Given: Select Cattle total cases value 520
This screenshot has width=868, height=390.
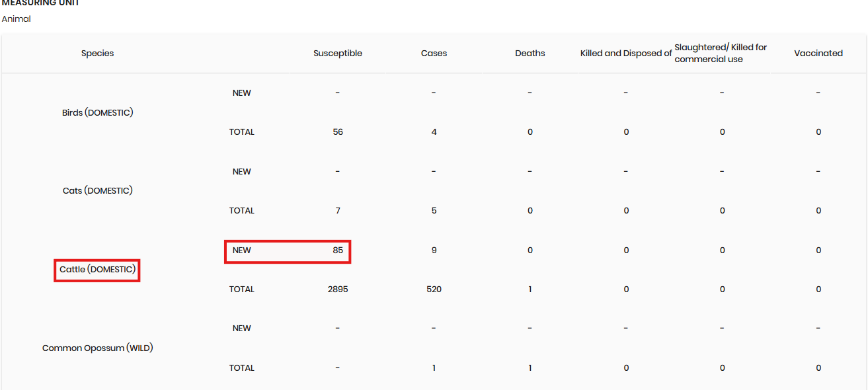Looking at the screenshot, I should 434,290.
